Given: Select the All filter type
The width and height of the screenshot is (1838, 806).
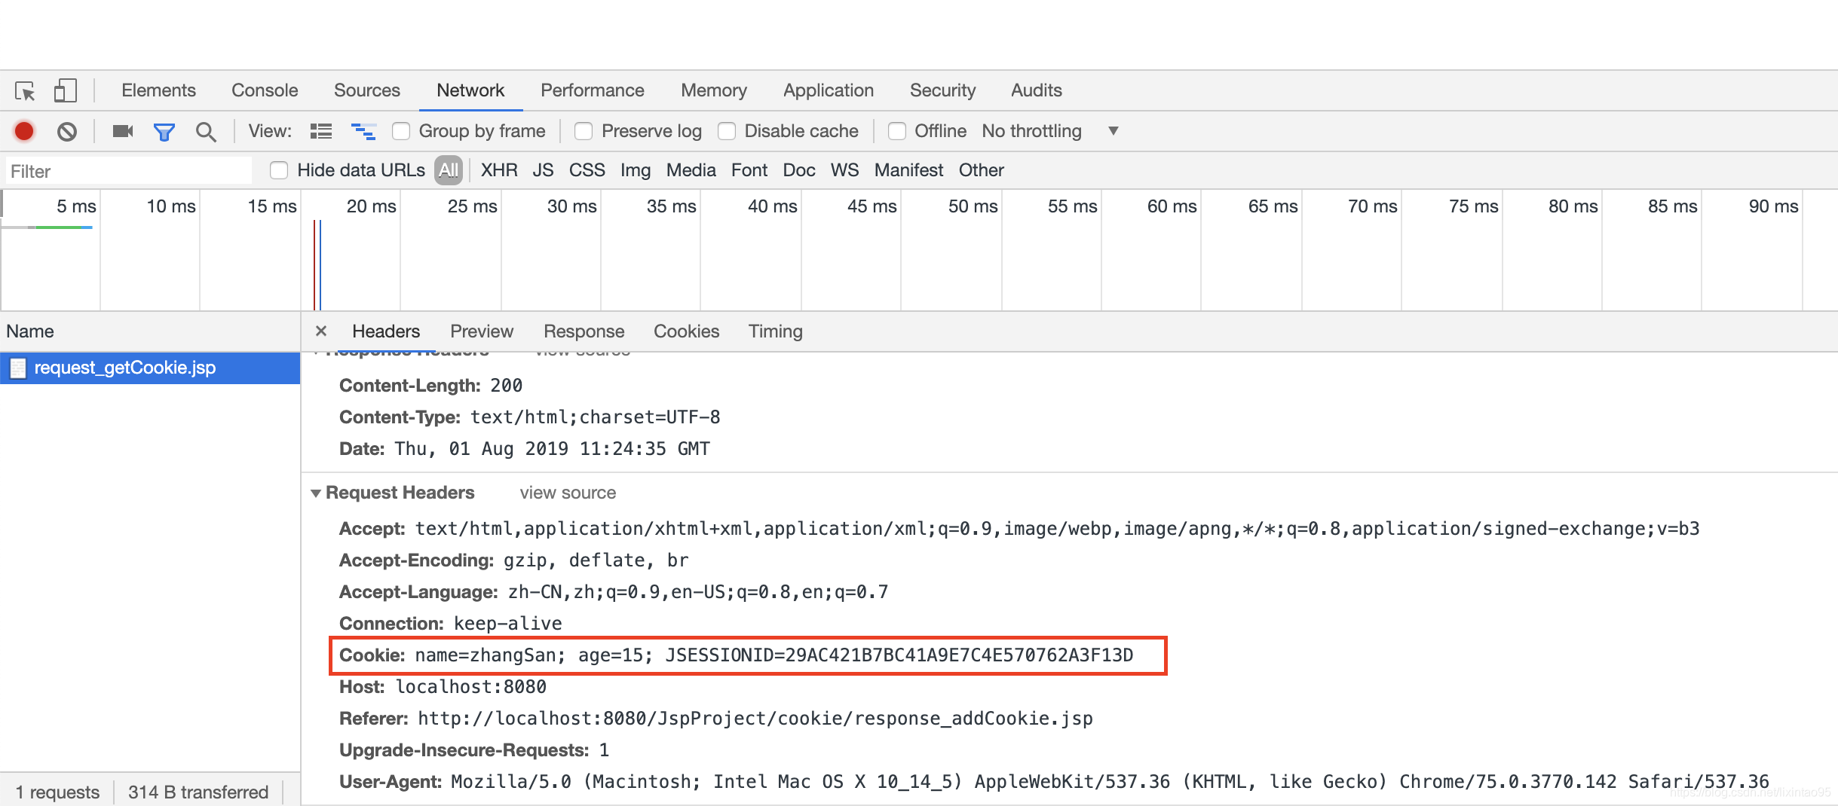Looking at the screenshot, I should pyautogui.click(x=449, y=170).
